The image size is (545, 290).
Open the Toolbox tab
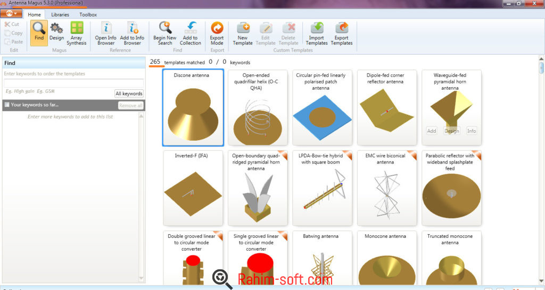coord(88,14)
